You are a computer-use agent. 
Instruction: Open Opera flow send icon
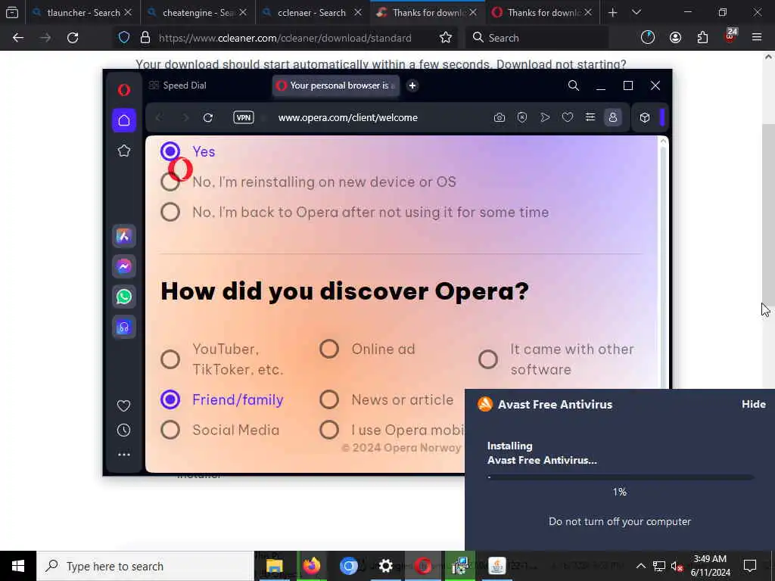tap(545, 117)
